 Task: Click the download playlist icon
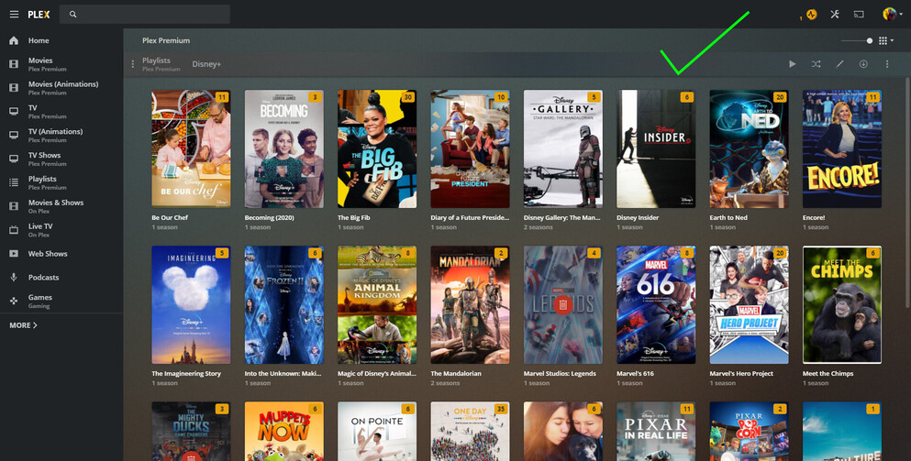point(863,64)
